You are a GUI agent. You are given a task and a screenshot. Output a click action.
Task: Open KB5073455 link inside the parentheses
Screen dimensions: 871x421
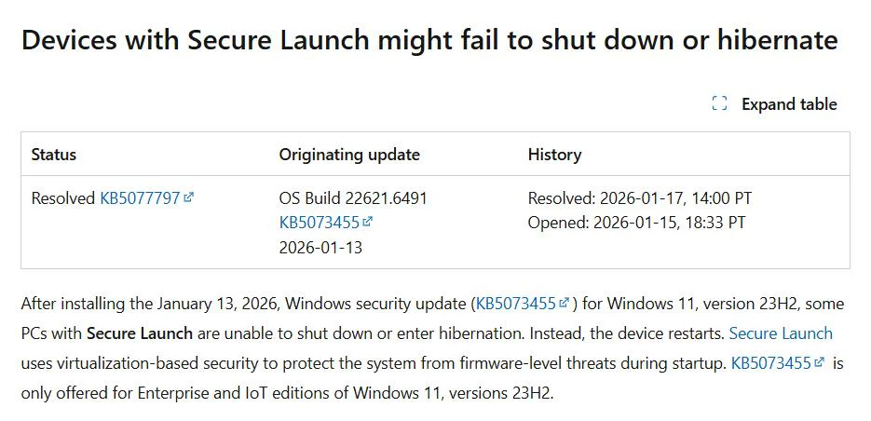click(x=515, y=304)
